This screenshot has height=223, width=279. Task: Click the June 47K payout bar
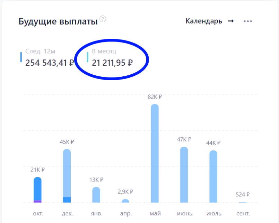point(184,175)
